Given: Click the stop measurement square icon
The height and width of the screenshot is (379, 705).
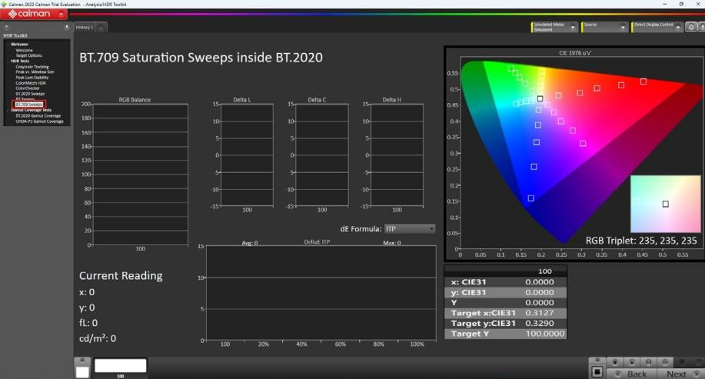Looking at the screenshot, I should click(x=597, y=372).
